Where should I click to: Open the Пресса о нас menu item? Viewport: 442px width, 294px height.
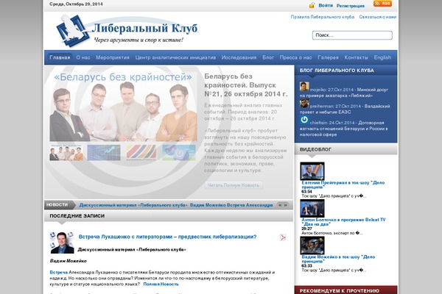click(295, 57)
